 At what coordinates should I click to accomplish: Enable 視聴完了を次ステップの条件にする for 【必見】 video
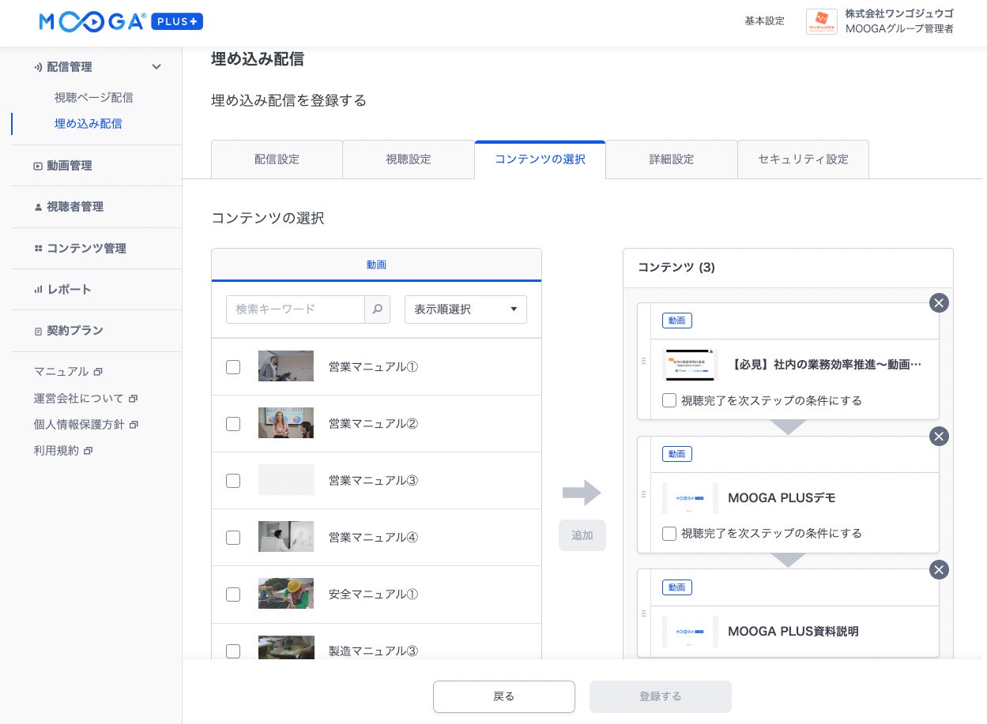click(x=669, y=400)
